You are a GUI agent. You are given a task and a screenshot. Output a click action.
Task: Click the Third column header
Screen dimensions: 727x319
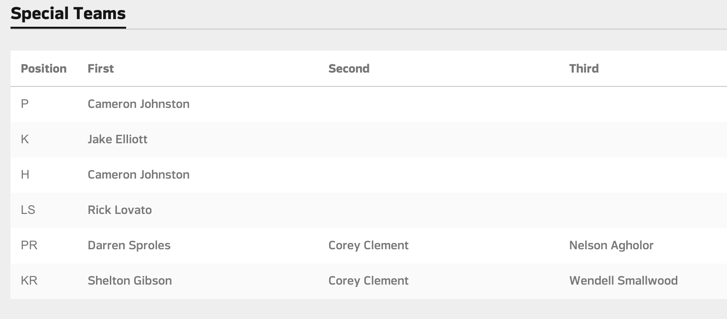[584, 69]
